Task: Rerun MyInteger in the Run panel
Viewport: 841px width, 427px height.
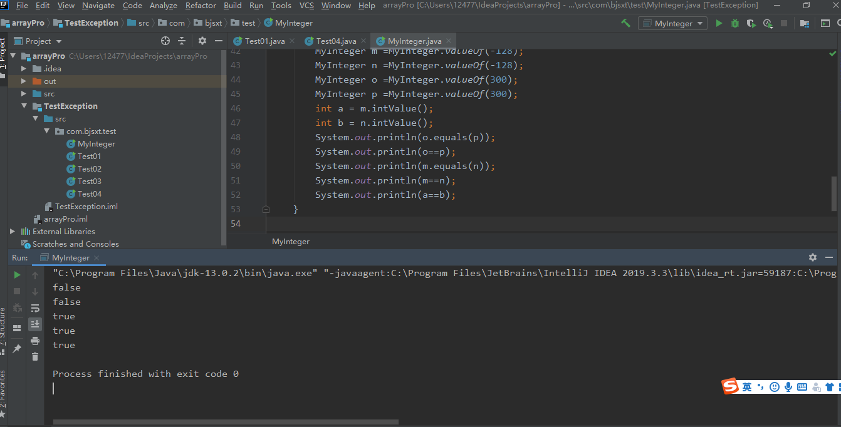Action: 17,275
